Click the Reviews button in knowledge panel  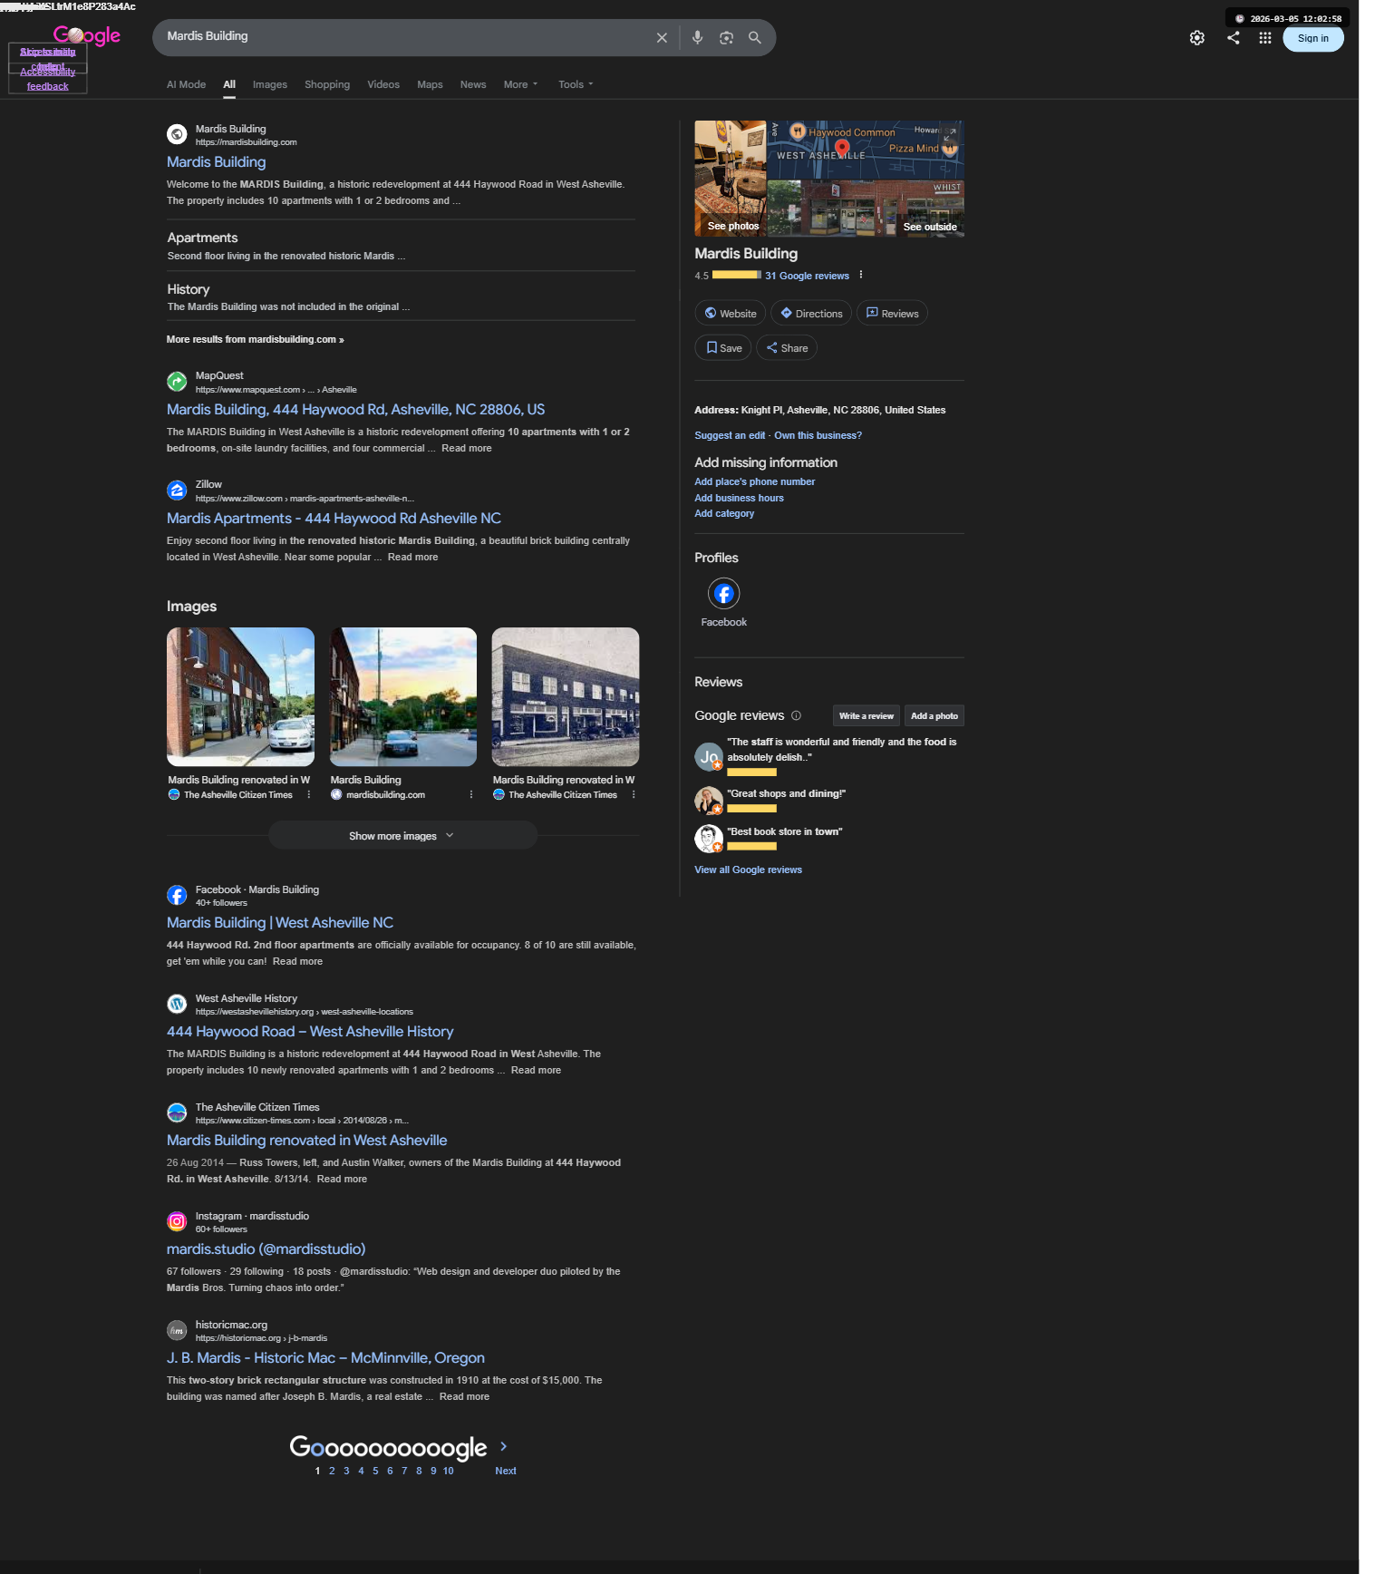pos(892,314)
